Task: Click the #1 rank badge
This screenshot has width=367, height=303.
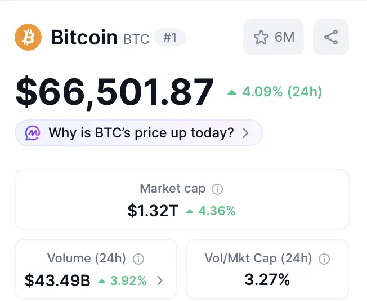Action: pyautogui.click(x=170, y=37)
